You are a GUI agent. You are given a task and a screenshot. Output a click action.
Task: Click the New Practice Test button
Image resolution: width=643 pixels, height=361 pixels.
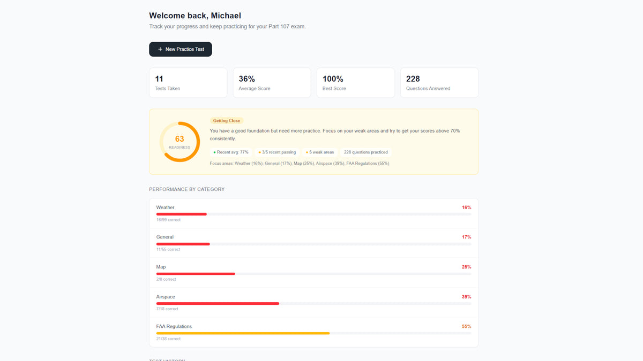[181, 49]
